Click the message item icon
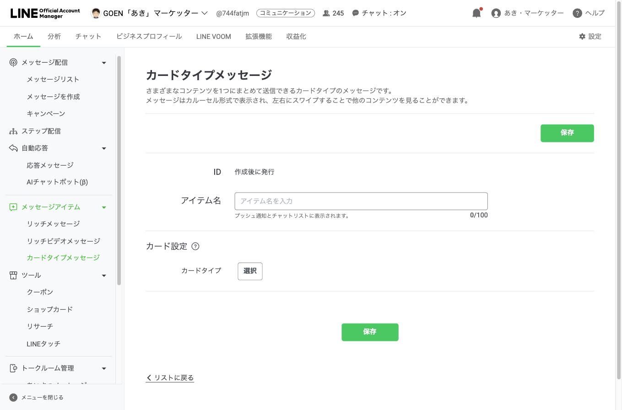 click(13, 207)
